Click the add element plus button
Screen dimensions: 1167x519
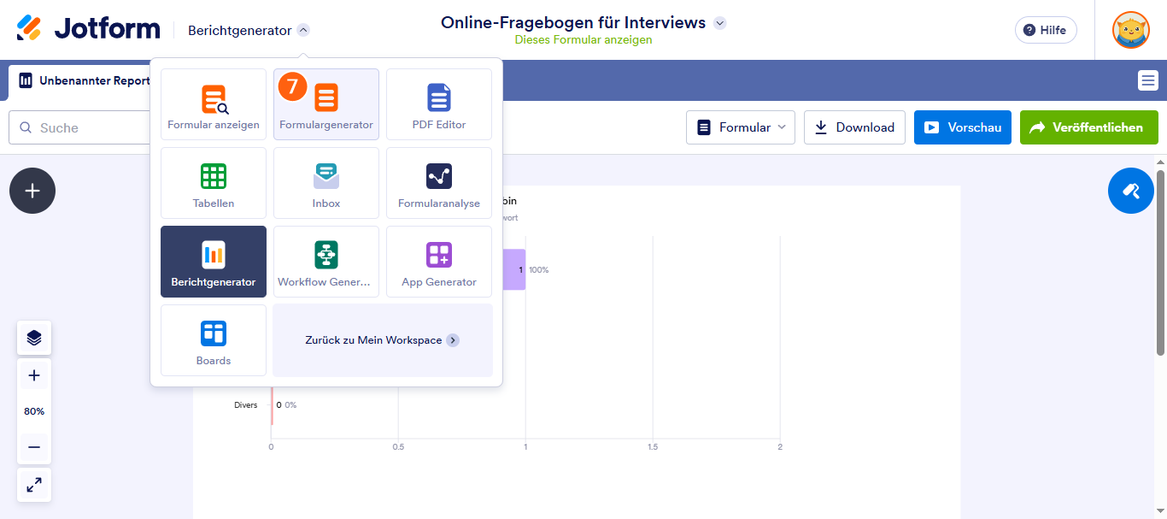click(x=32, y=191)
